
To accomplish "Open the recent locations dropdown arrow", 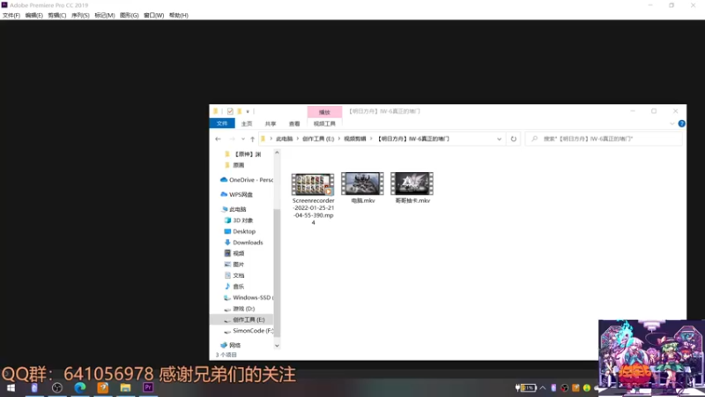I will 243,139.
